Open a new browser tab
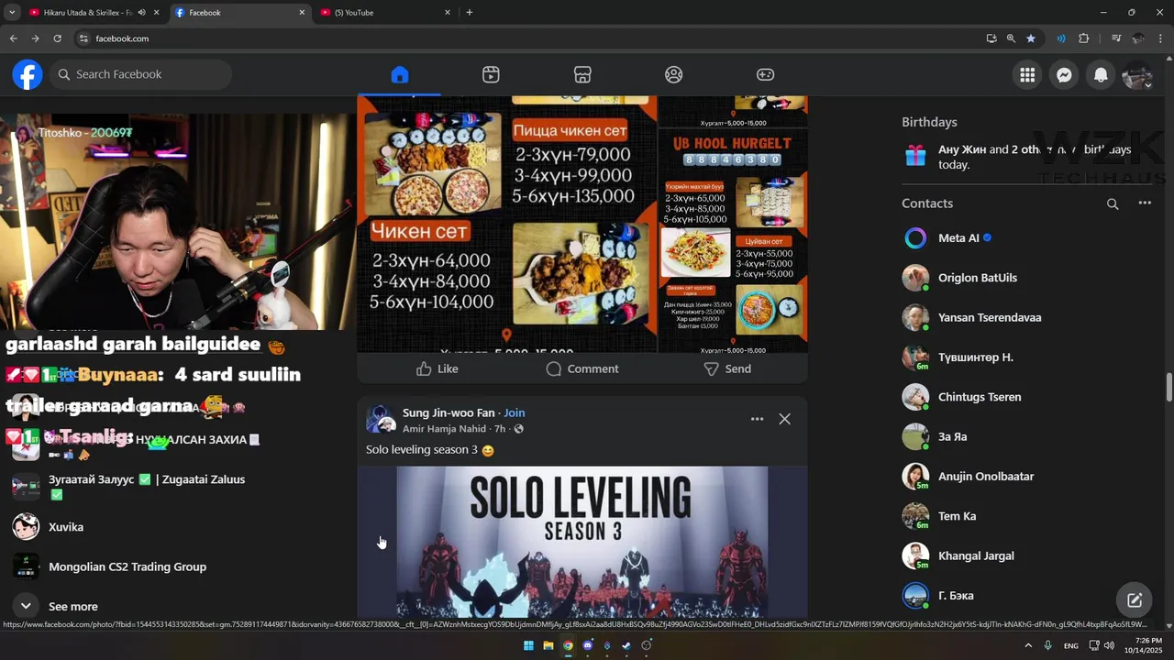 tap(470, 13)
